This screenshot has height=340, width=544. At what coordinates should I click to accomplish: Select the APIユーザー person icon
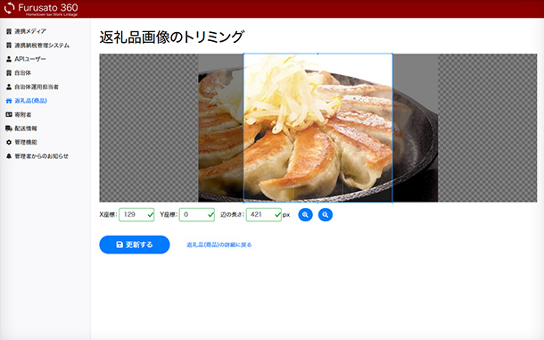[9, 59]
